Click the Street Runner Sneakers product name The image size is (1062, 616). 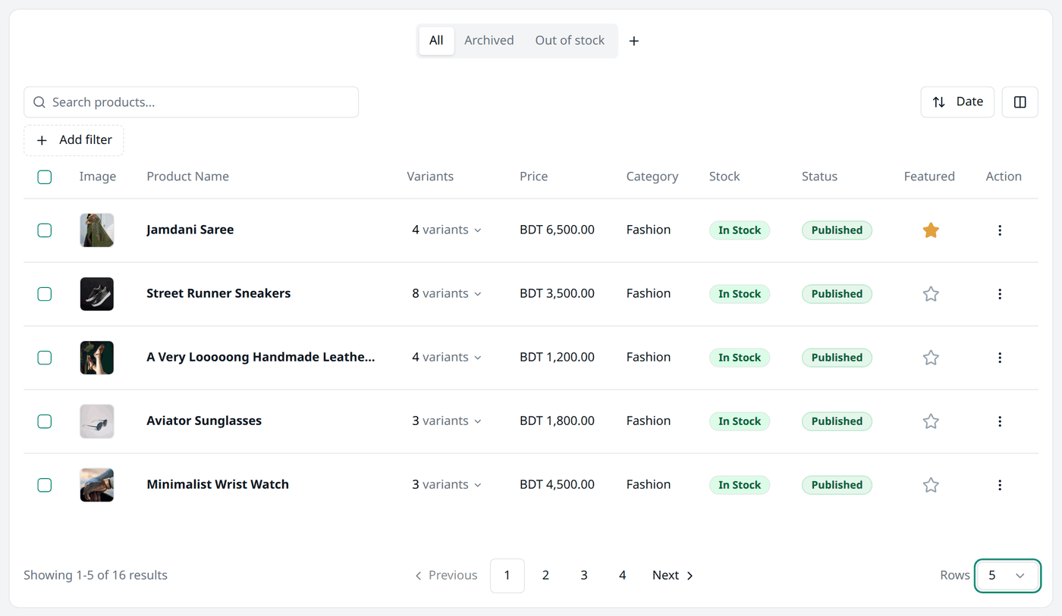[218, 294]
